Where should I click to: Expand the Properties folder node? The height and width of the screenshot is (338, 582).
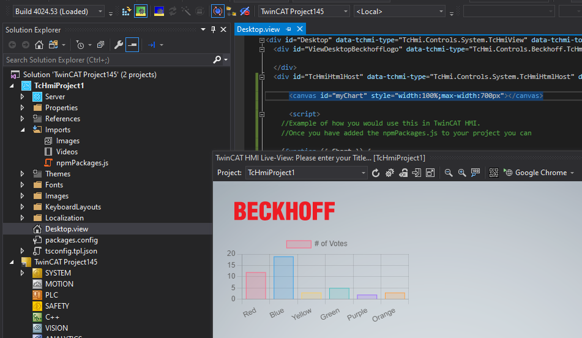23,108
